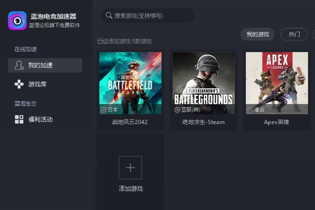The height and width of the screenshot is (210, 315).
Task: Go to 福利活动 in the sidebar
Action: 45,119
